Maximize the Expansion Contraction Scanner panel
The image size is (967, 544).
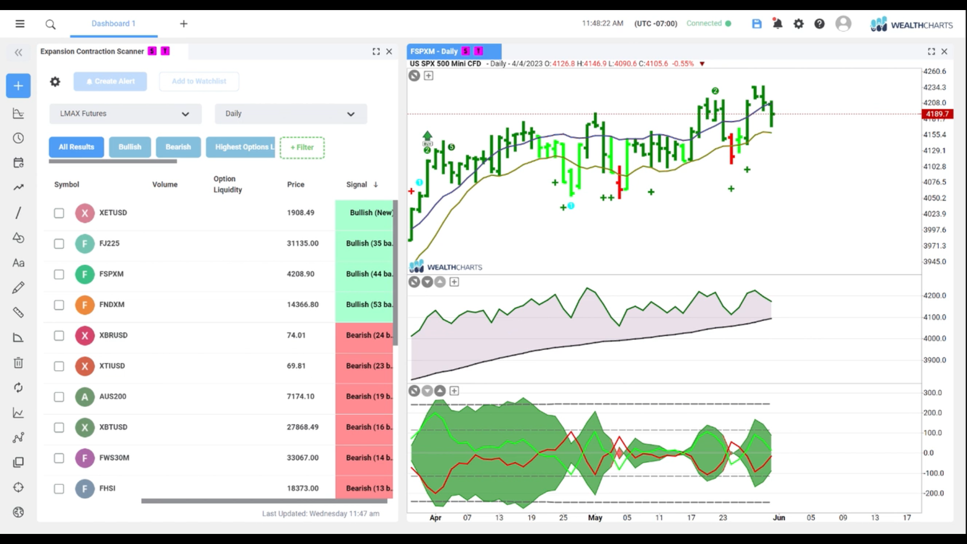pyautogui.click(x=376, y=51)
